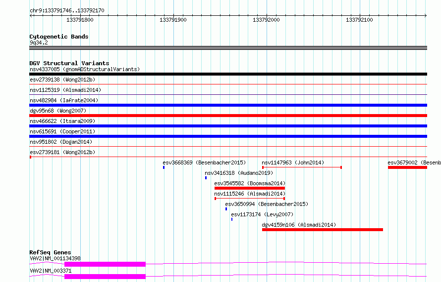441x282 pixels.
Task: Click the DGV Structural Variants track title
Action: tap(69, 63)
